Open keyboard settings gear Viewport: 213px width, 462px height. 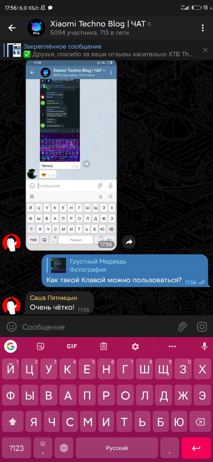coord(135,346)
